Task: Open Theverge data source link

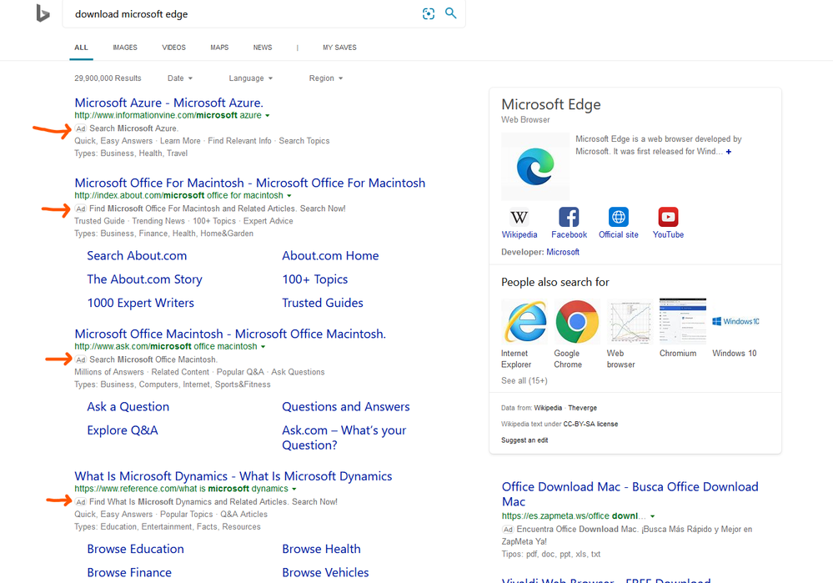Action: 582,408
